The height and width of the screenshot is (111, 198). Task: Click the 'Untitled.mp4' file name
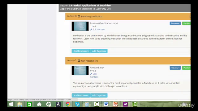click(x=97, y=68)
